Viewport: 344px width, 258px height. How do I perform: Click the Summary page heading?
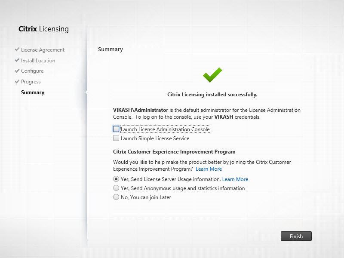click(111, 49)
